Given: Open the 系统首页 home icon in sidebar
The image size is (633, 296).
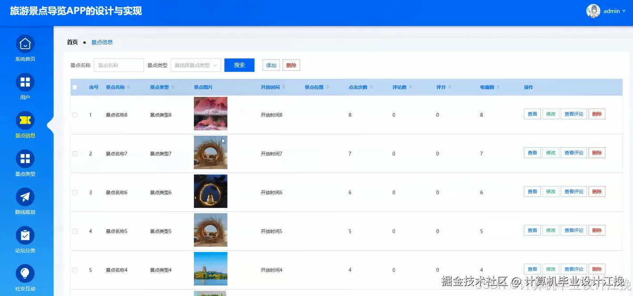Looking at the screenshot, I should pyautogui.click(x=25, y=44).
